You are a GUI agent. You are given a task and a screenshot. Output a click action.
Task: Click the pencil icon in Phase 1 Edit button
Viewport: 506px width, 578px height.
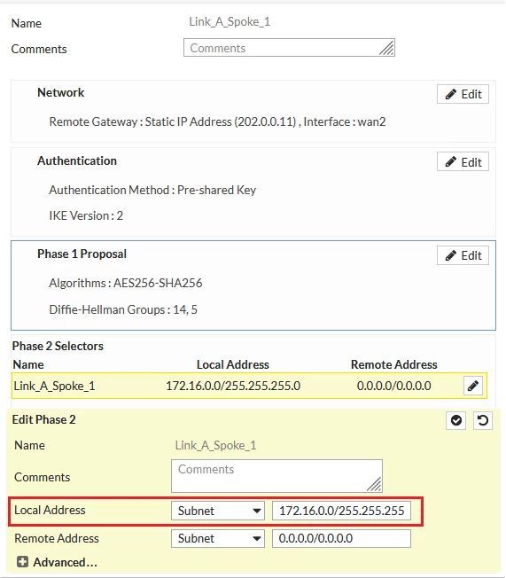pyautogui.click(x=451, y=255)
